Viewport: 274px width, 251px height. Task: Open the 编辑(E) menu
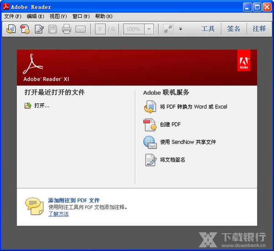[x=36, y=16]
